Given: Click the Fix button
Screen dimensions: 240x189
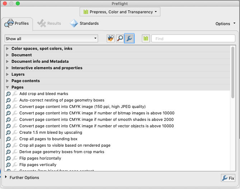Looking at the screenshot, I should (x=228, y=178).
